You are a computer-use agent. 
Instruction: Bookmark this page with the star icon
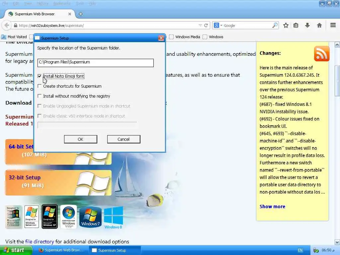[286, 25]
